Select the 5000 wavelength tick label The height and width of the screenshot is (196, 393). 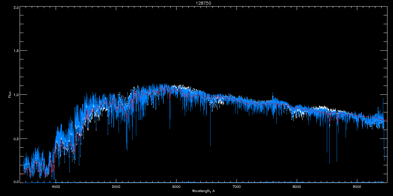pyautogui.click(x=116, y=187)
